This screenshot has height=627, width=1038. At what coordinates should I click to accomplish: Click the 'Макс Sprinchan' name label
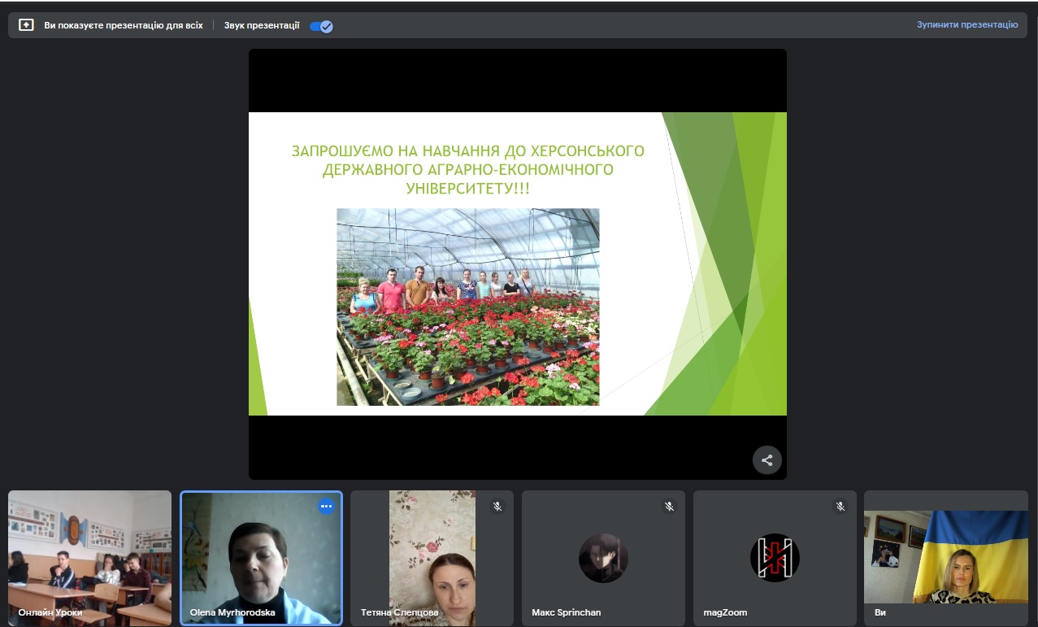(x=567, y=612)
